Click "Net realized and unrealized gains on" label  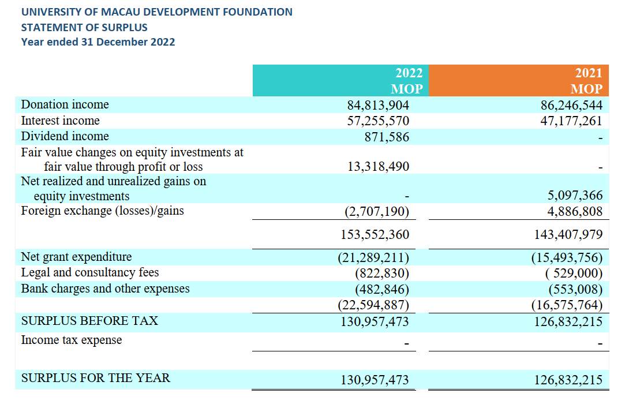pyautogui.click(x=114, y=181)
